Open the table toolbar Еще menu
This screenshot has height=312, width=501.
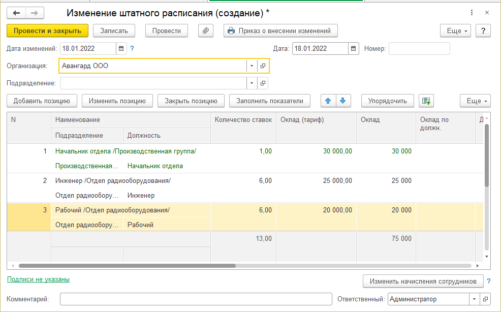pos(475,101)
